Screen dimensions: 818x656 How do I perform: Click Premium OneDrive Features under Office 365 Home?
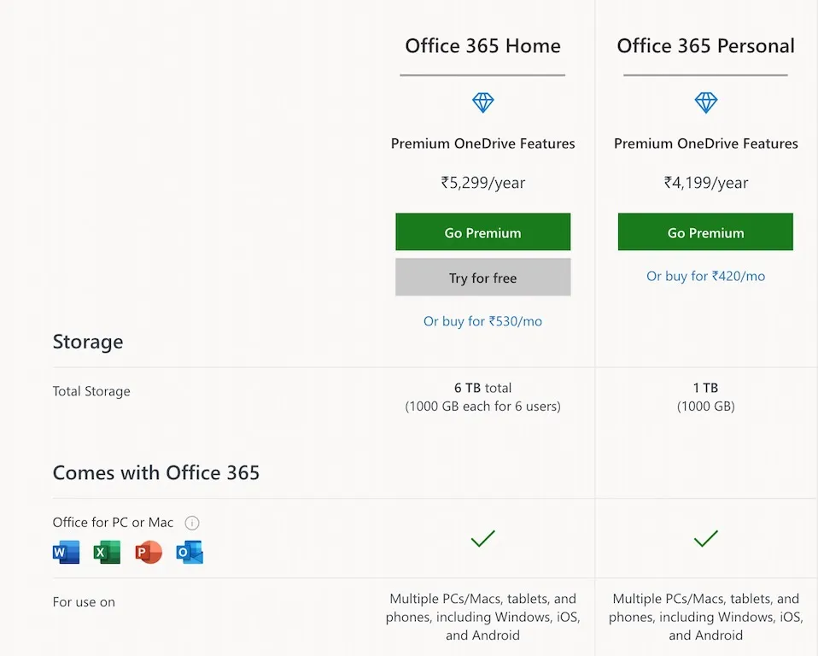point(483,143)
